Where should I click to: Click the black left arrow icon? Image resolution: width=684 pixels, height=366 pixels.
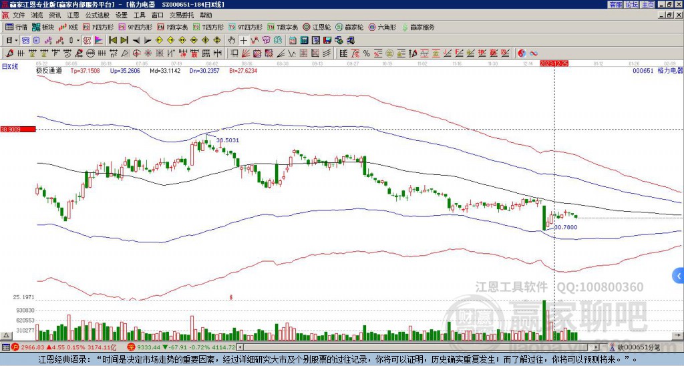tap(136, 40)
